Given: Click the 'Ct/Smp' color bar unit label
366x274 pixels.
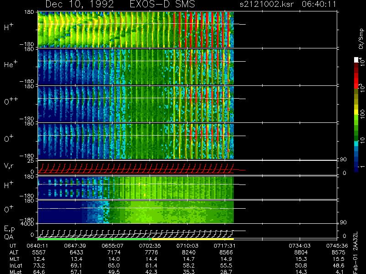Looking at the screenshot, I should [361, 39].
